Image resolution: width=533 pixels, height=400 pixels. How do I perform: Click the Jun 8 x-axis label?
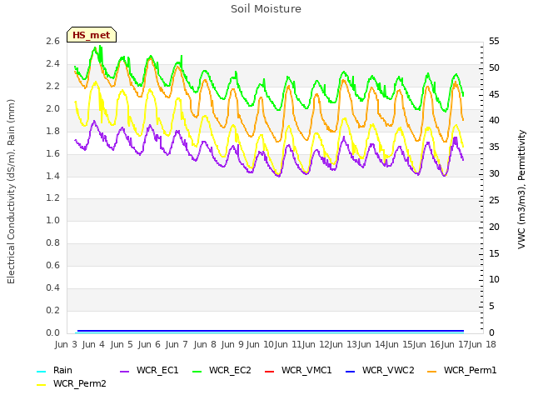tap(205, 344)
